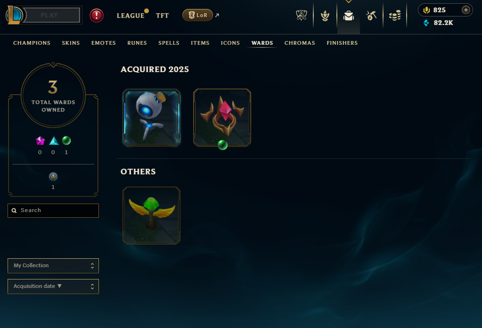Viewport: 482px width, 328px height.
Task: Open the Store coins icon
Action: coord(395,16)
